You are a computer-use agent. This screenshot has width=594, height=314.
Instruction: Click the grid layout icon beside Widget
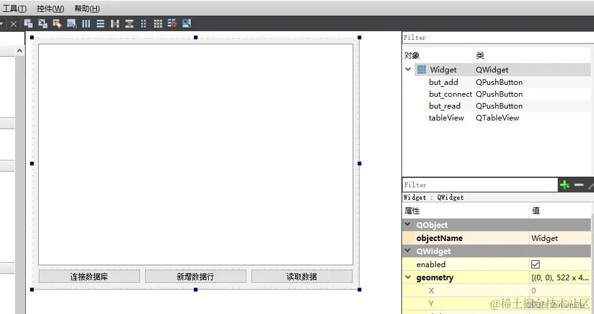click(x=421, y=70)
